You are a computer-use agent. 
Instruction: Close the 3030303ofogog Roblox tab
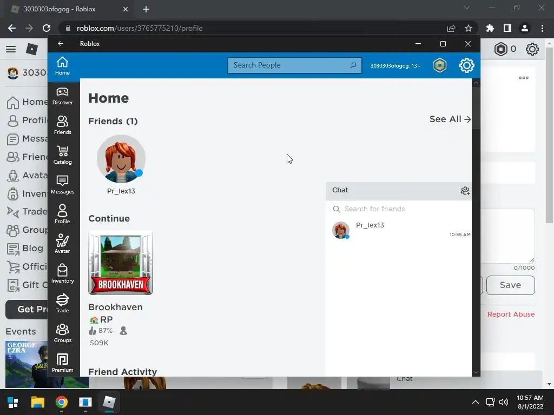point(126,9)
